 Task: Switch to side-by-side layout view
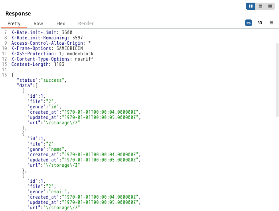tap(251, 6)
